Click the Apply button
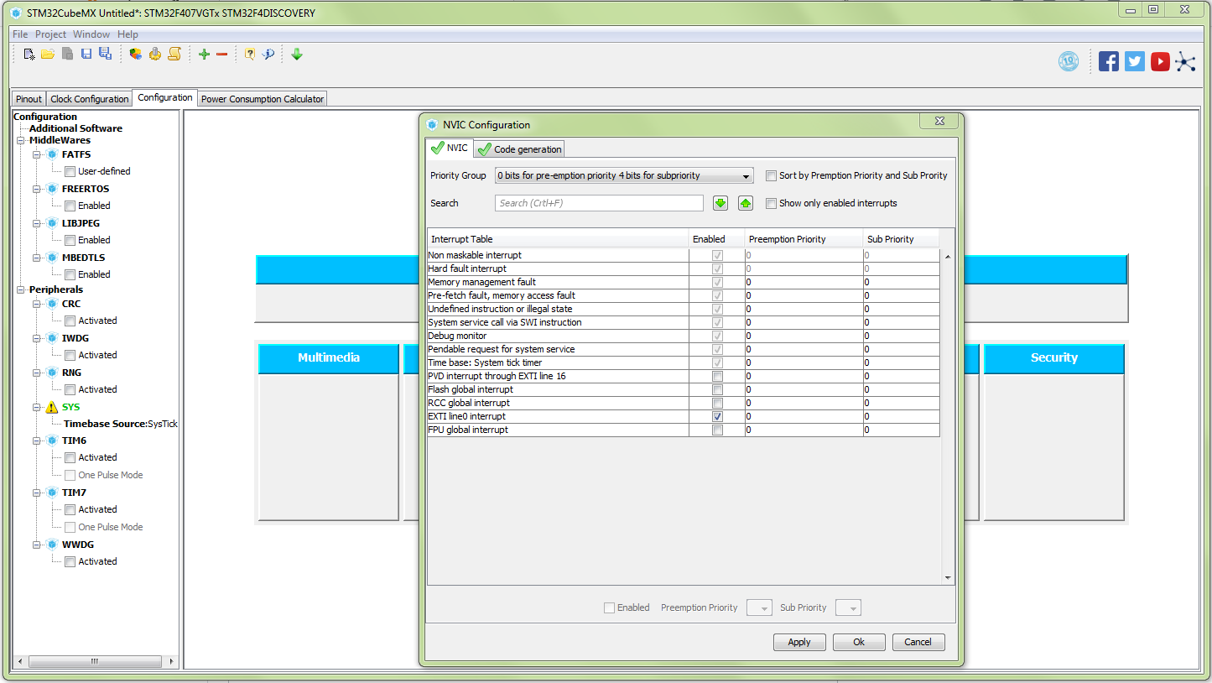 [799, 643]
